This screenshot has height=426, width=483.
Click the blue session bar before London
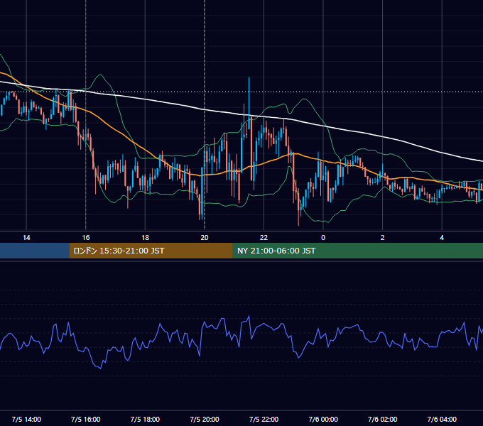[35, 251]
